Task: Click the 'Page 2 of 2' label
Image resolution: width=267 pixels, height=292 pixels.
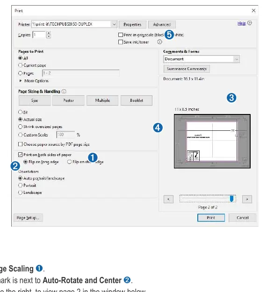Action: 208,207
